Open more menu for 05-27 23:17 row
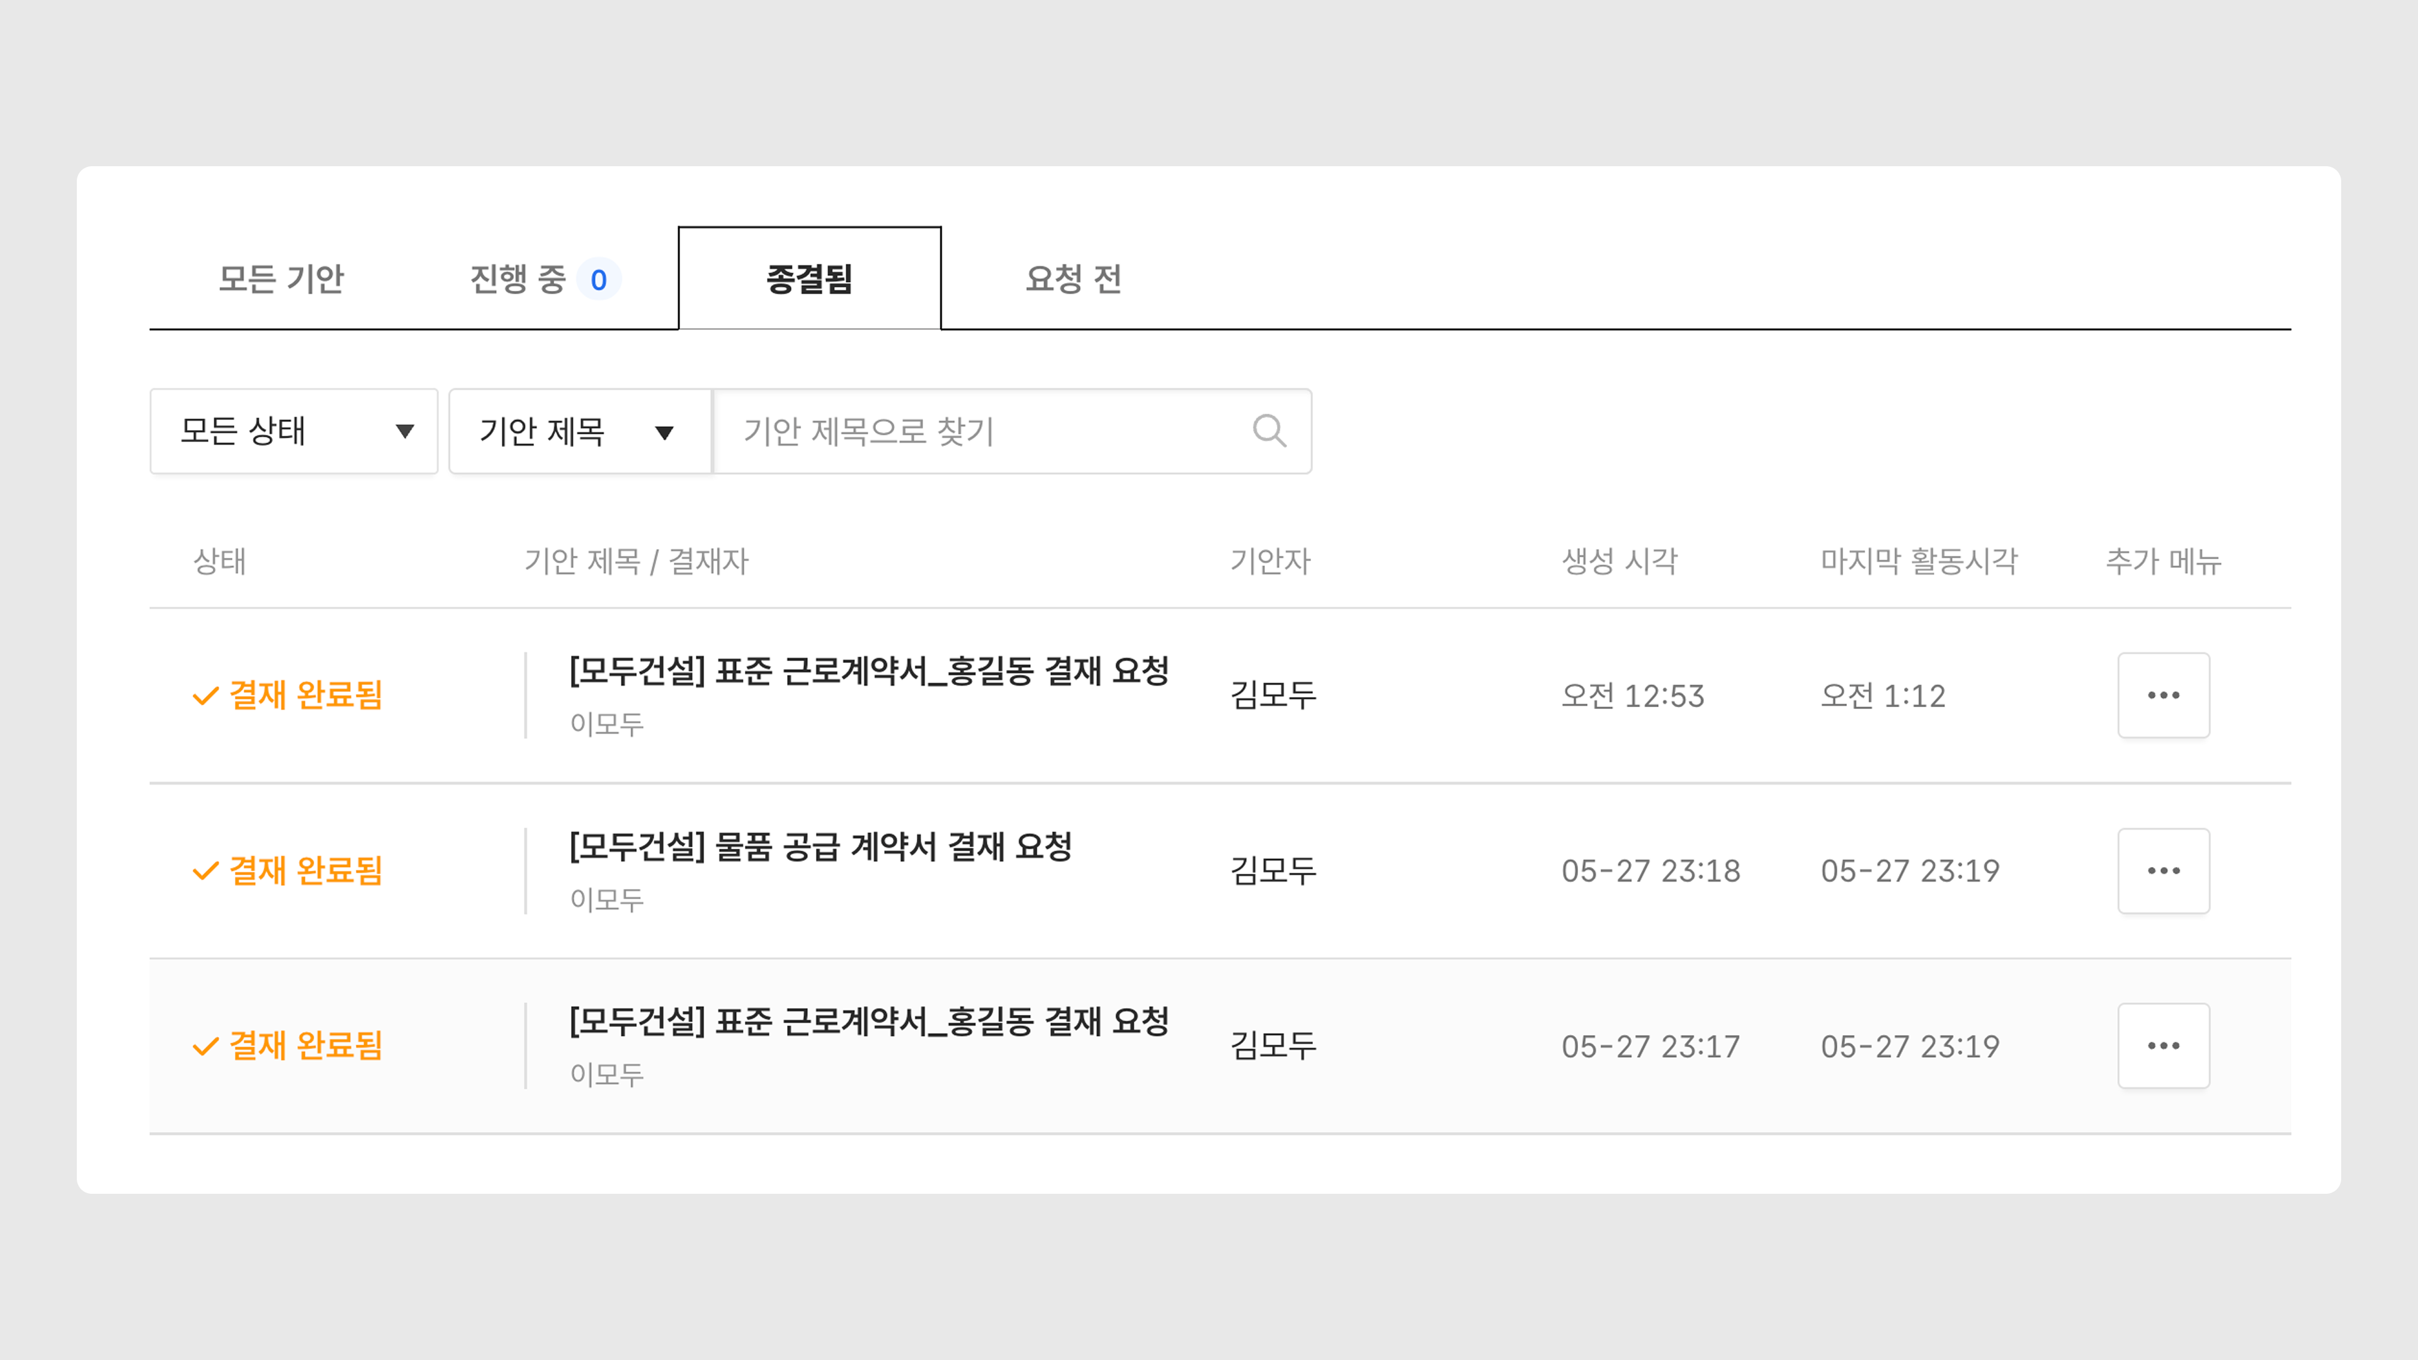The height and width of the screenshot is (1360, 2418). [2163, 1046]
